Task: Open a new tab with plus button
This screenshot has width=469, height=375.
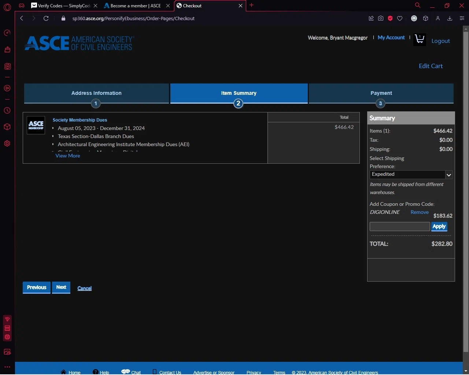Action: (251, 5)
